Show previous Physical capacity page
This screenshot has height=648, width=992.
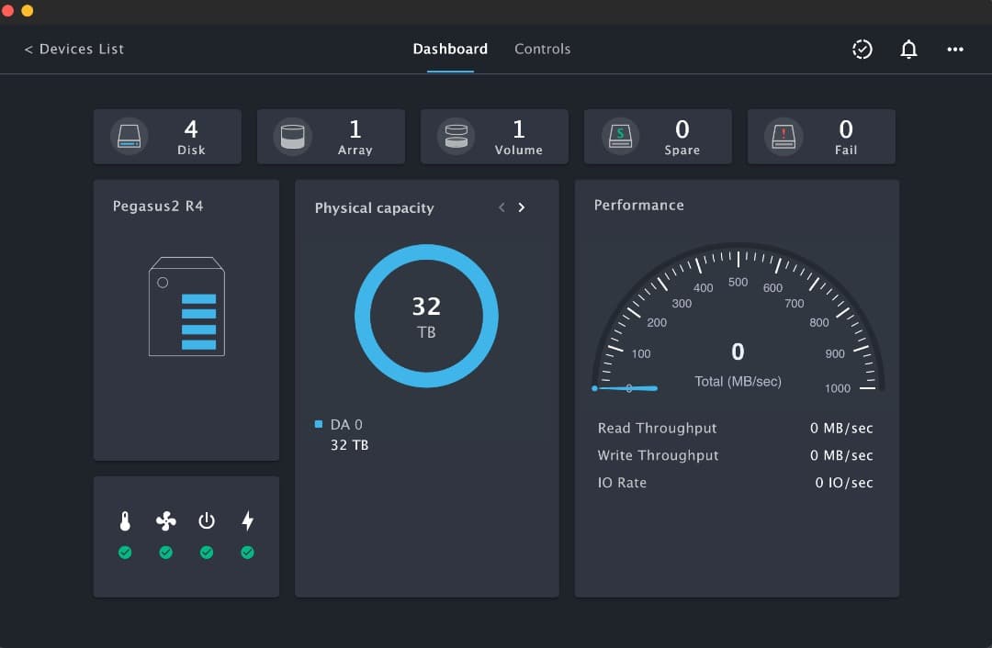[x=502, y=207]
